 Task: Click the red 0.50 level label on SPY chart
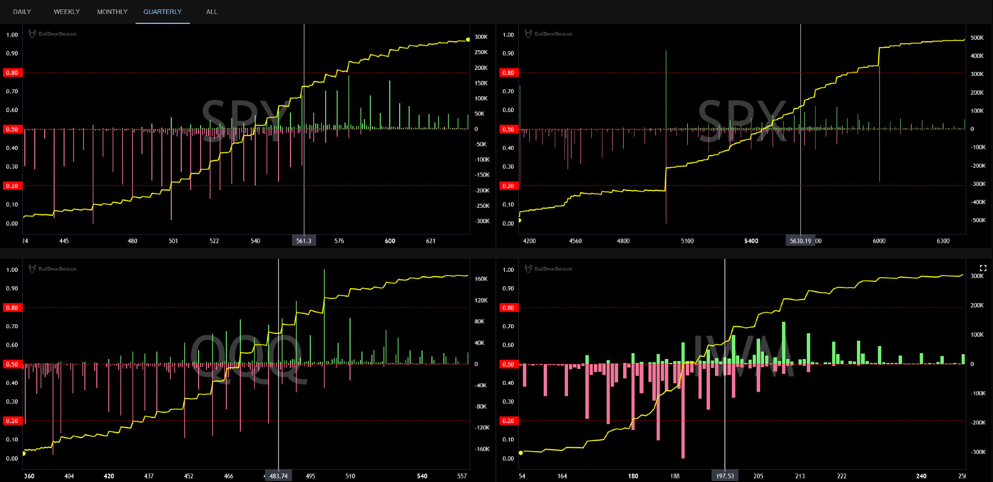click(x=12, y=129)
